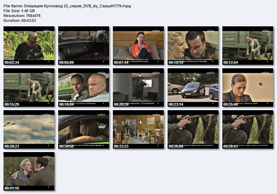Click the File Size 1.46 GB text
The height and width of the screenshot is (194, 277).
pyautogui.click(x=20, y=11)
